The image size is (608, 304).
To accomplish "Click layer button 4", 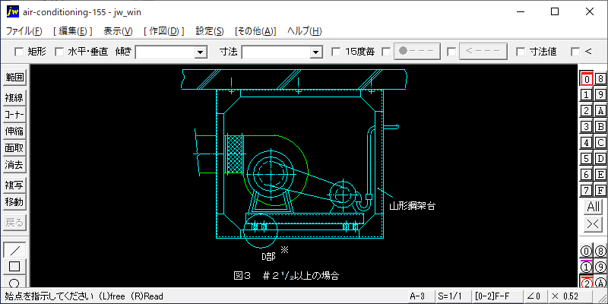I will click(x=586, y=143).
